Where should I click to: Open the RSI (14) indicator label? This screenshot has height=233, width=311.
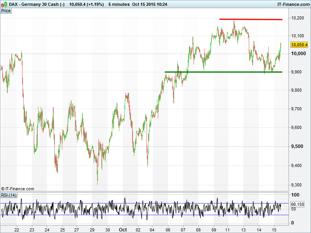(x=9, y=195)
